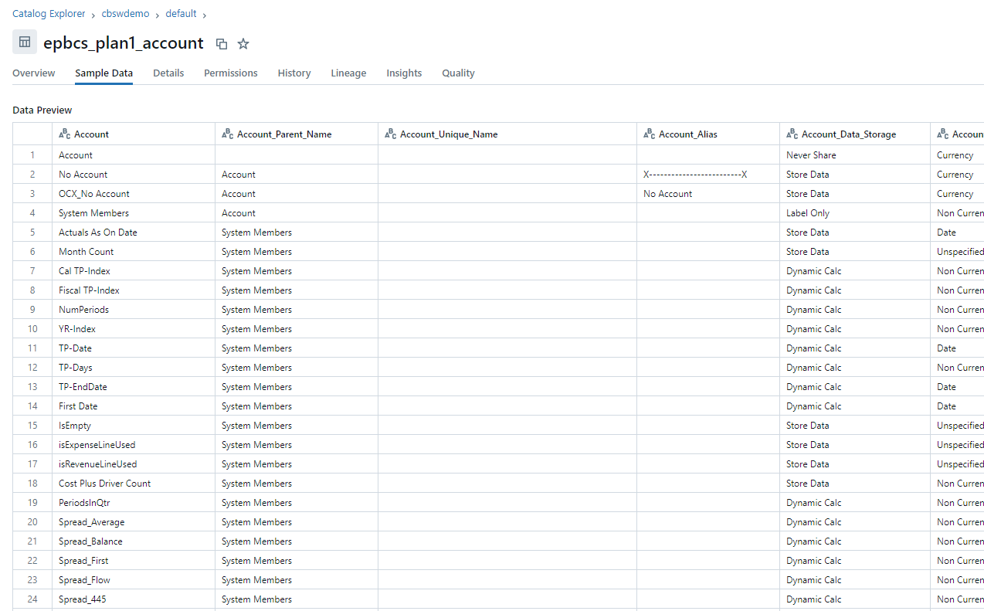
Task: Open the cbswdemo catalog breadcrumb
Action: (126, 14)
